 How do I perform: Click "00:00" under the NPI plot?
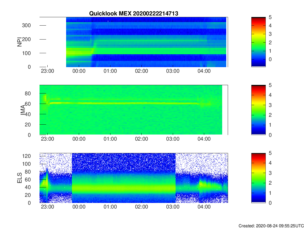(x=79, y=71)
